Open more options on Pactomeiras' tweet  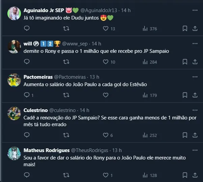tap(195, 77)
